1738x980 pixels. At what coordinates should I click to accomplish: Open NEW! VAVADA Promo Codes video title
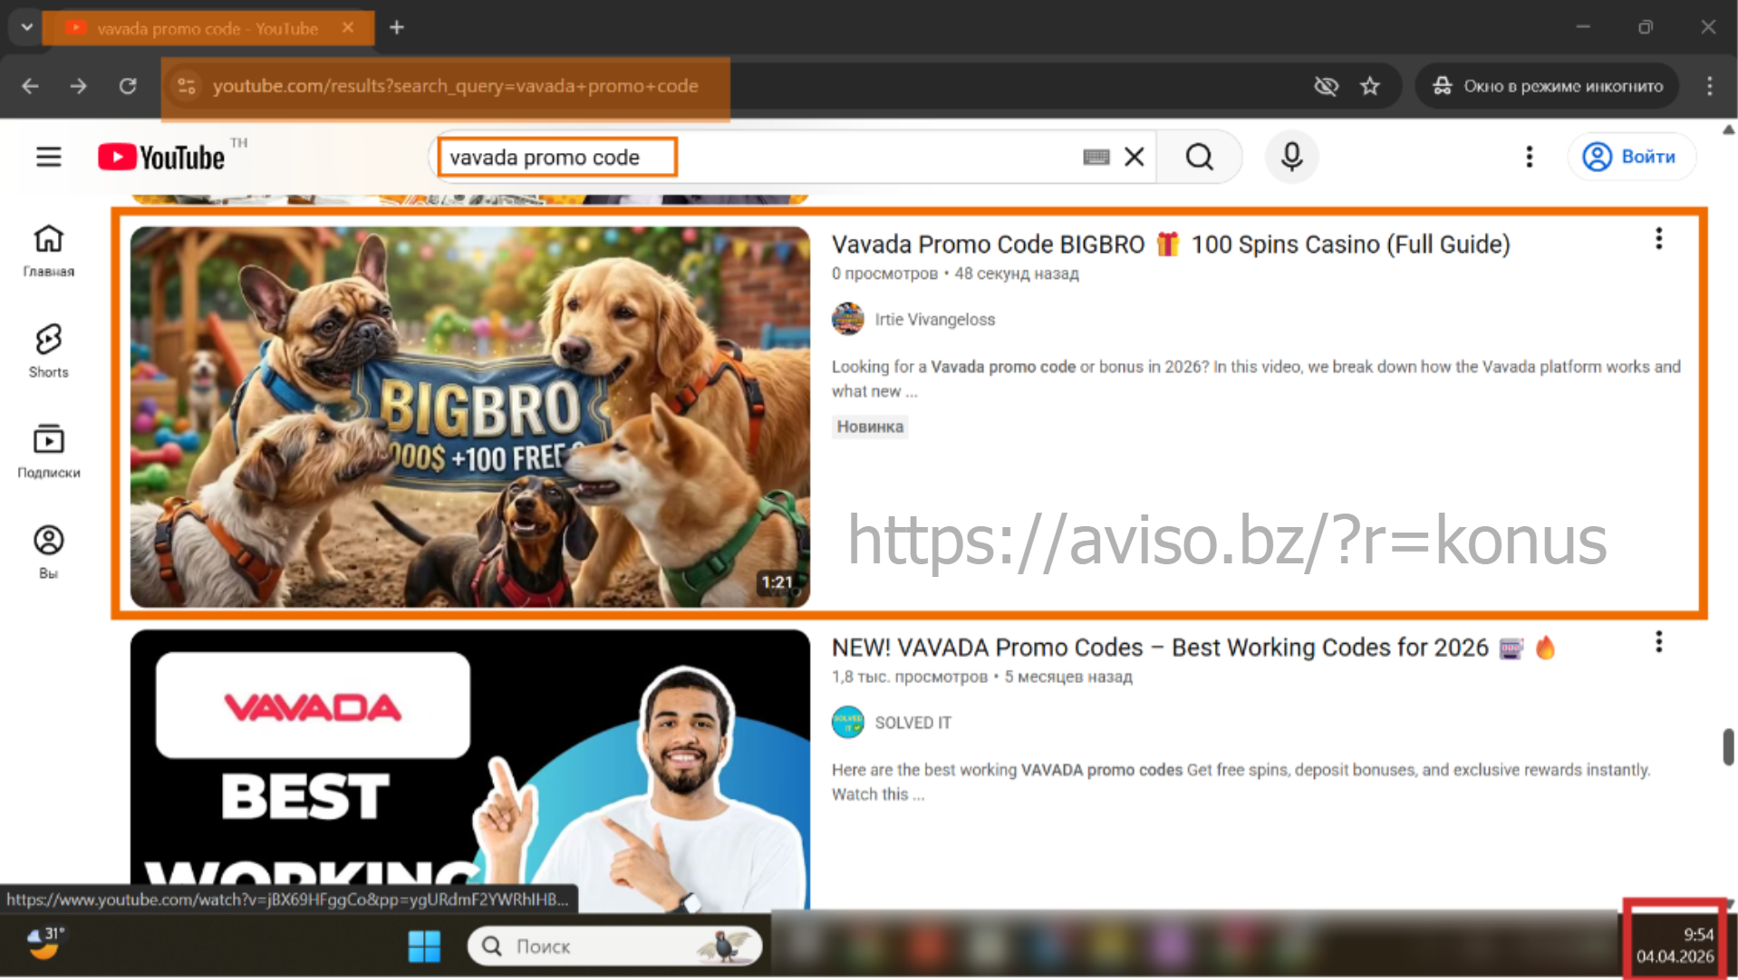pyautogui.click(x=1193, y=648)
